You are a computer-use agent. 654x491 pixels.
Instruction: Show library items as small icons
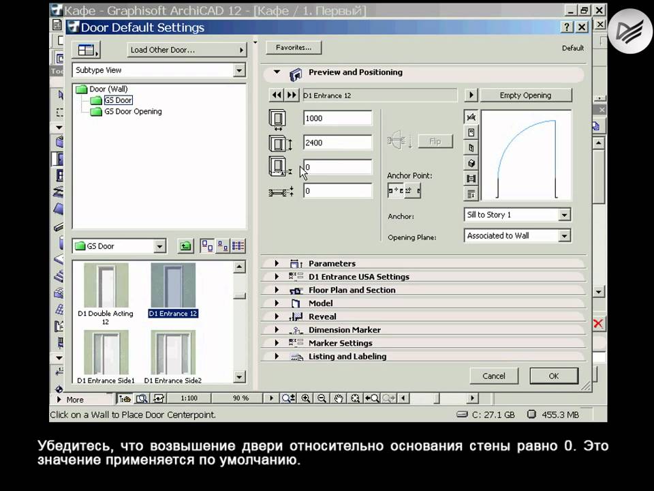click(222, 246)
